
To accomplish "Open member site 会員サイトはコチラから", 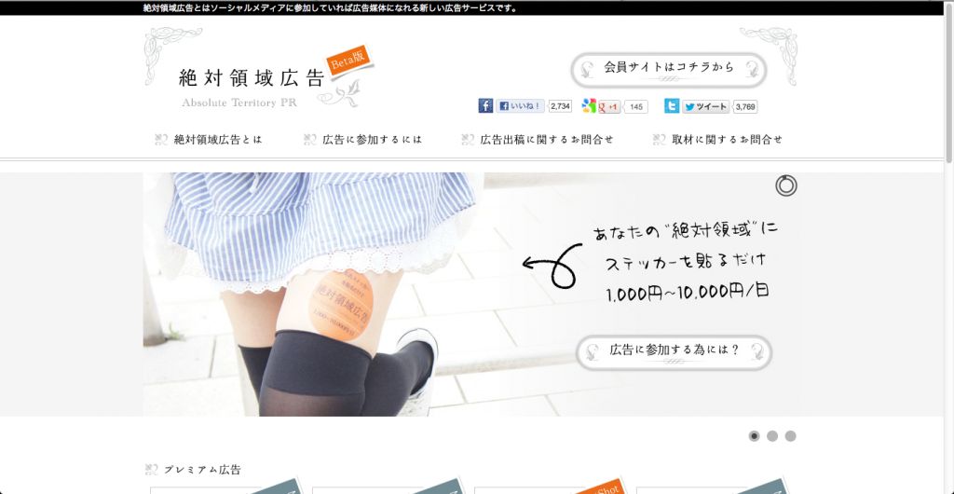I will [669, 70].
